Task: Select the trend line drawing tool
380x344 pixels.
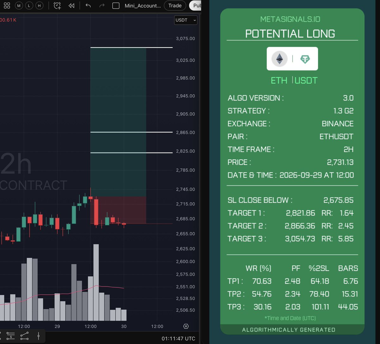Action: (24, 335)
